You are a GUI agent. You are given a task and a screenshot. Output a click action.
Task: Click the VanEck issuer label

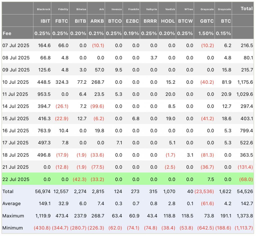pos(170,9)
